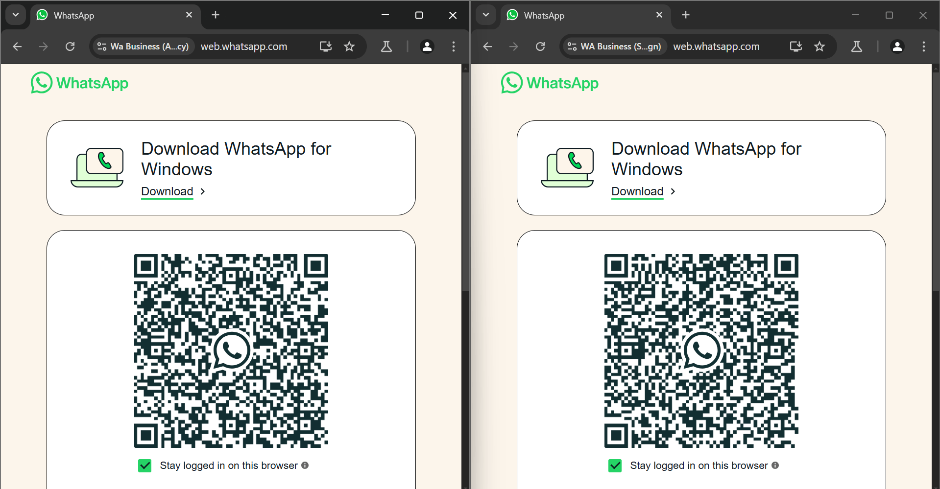Click Download link in left window
Viewport: 940px width, 489px height.
[x=167, y=191]
